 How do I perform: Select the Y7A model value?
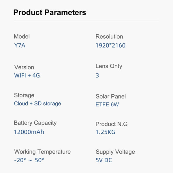pyautogui.click(x=20, y=45)
